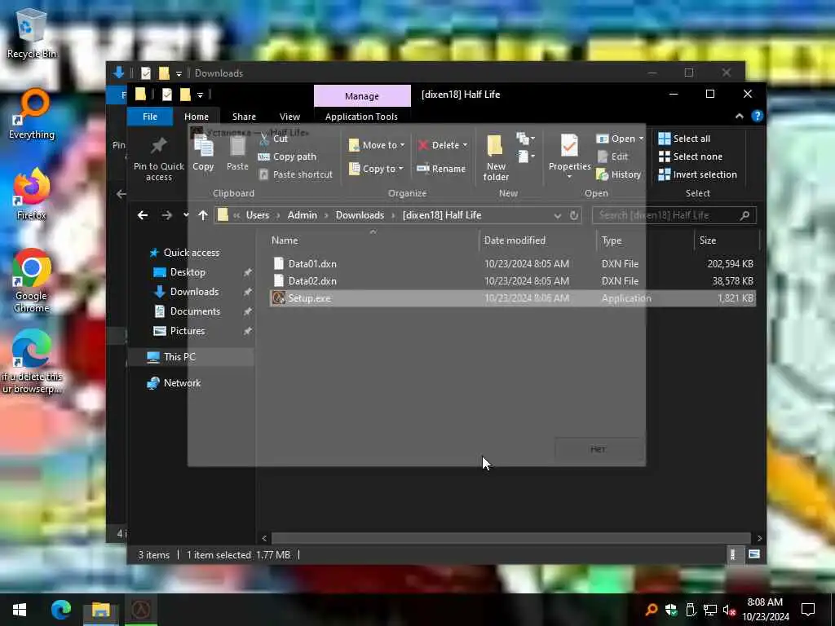Sort by Size column header
This screenshot has height=626, width=835.
tap(727, 240)
